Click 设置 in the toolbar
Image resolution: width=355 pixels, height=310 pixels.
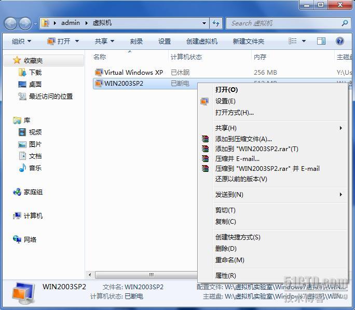click(x=165, y=41)
